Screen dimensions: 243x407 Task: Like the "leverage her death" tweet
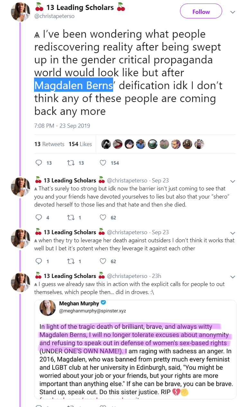[x=103, y=261]
